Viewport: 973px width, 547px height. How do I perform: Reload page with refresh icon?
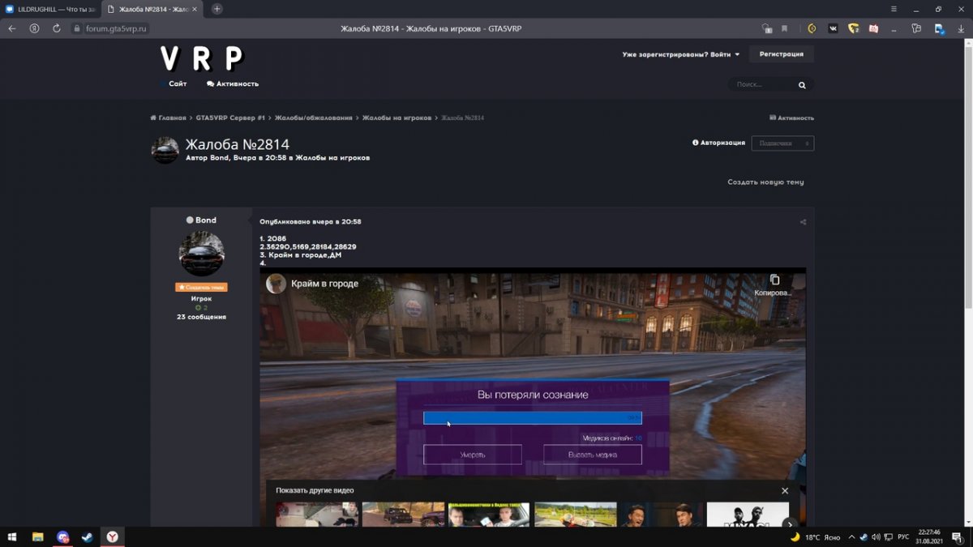[x=56, y=28]
